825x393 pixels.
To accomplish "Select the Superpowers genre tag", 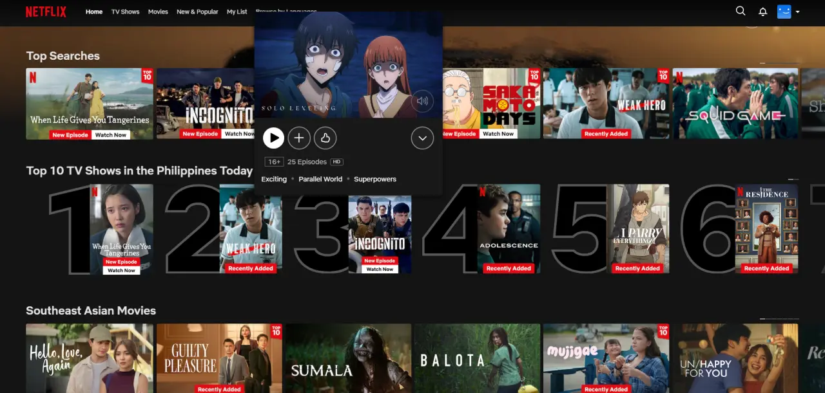I will point(375,179).
